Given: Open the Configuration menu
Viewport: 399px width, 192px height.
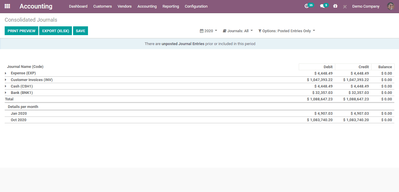Looking at the screenshot, I should pos(196,6).
